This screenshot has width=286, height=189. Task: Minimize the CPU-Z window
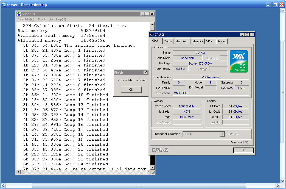(x=242, y=35)
